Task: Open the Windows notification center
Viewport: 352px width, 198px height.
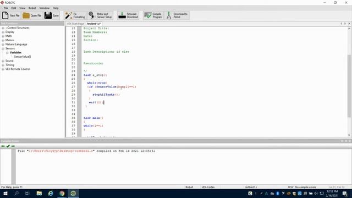Action: [345, 193]
